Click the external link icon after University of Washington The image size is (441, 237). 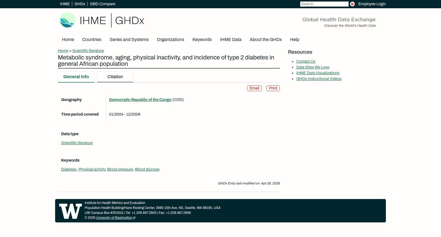pos(134,218)
